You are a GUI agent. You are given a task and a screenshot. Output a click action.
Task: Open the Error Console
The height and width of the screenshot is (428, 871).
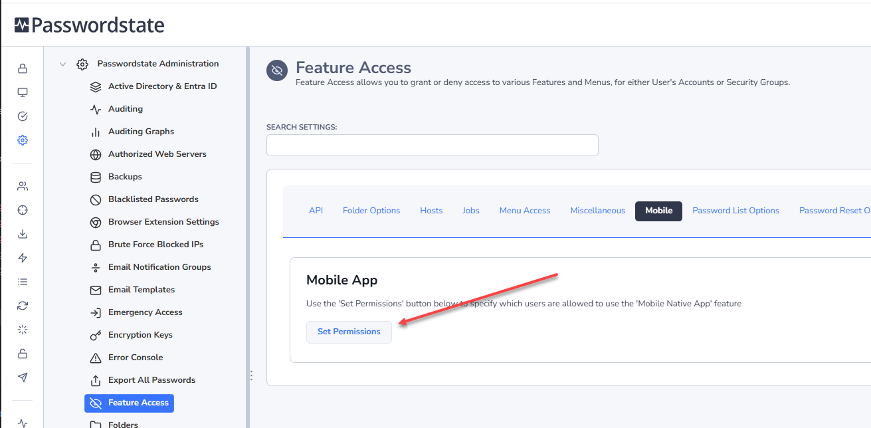[136, 358]
